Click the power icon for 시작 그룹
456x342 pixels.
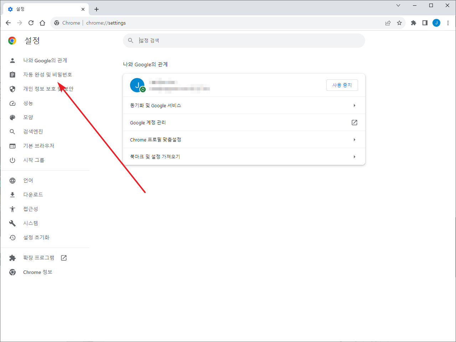coord(12,160)
